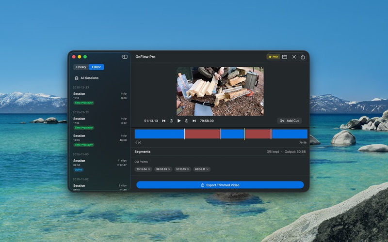Click the last blue segment ending at 79:58
This screenshot has height=242, width=388.
coord(289,134)
